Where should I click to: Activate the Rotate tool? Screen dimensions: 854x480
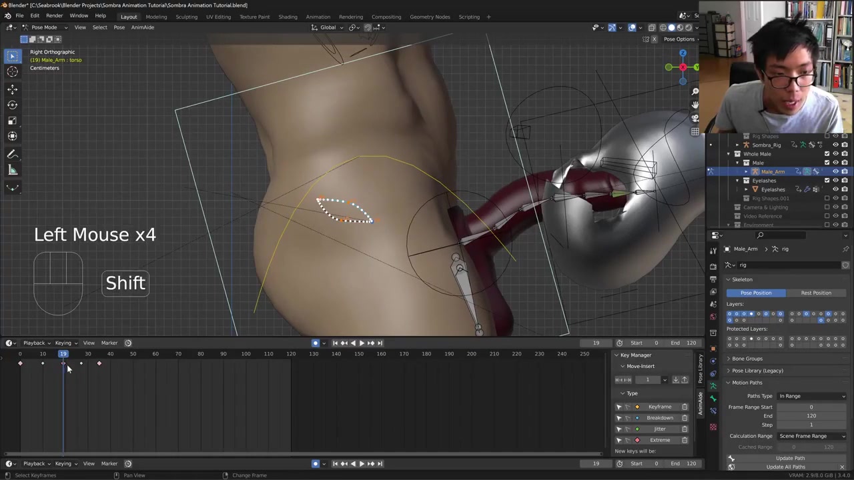(12, 105)
